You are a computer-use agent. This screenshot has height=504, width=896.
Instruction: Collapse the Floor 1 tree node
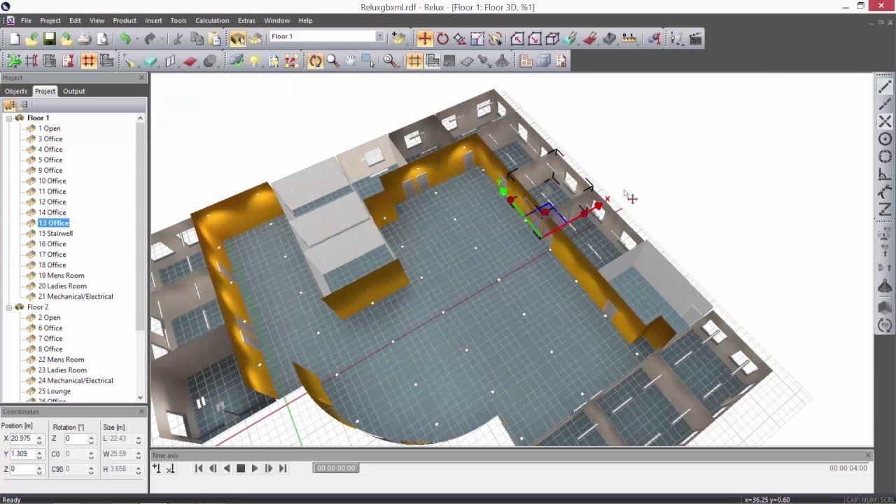10,118
